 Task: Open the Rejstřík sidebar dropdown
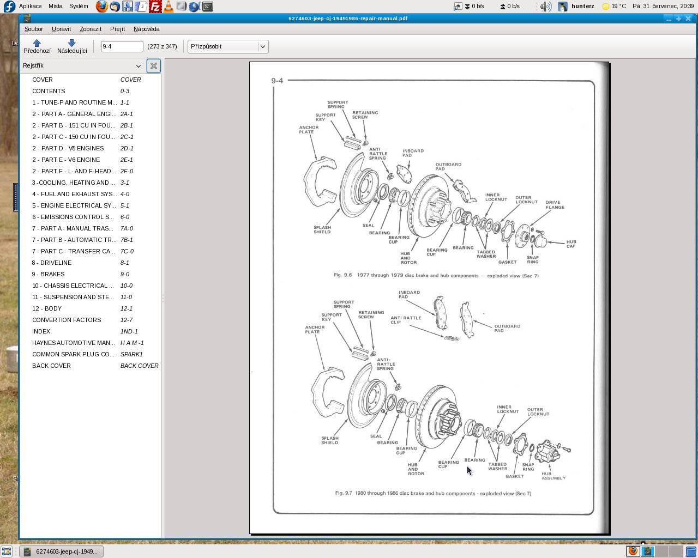coord(82,66)
